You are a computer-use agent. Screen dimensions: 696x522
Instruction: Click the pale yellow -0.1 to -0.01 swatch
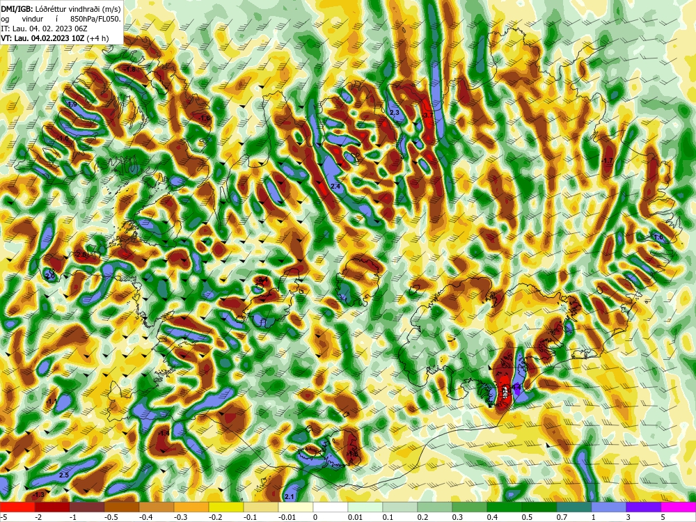[261, 507]
